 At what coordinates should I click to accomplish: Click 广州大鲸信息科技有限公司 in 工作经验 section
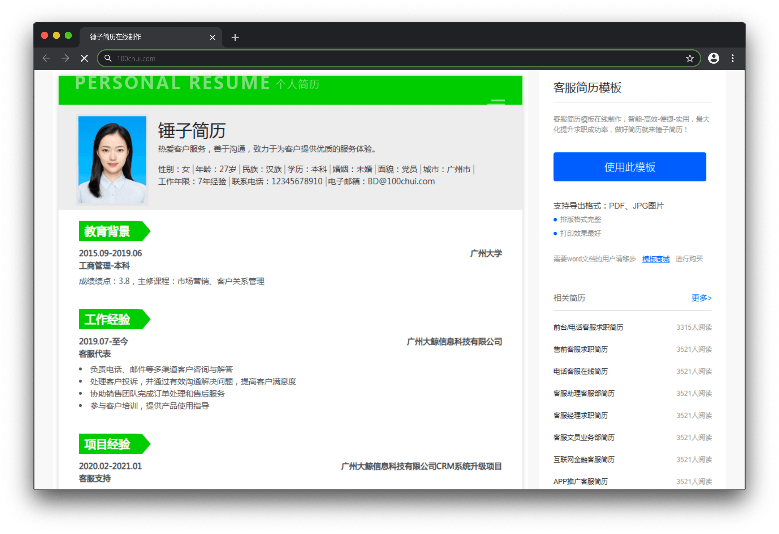pos(454,342)
